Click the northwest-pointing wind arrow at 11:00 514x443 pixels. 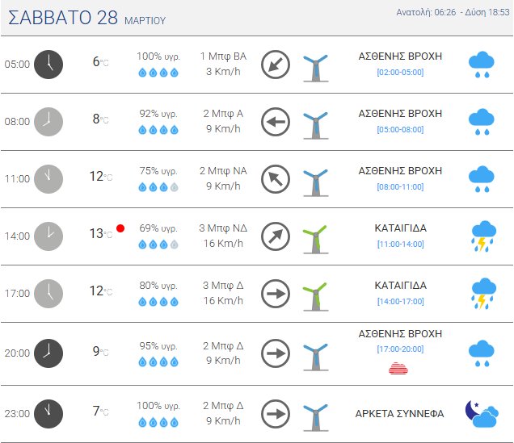click(x=276, y=179)
